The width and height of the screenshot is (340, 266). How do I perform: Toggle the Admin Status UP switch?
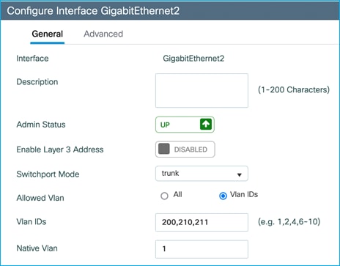tap(185, 125)
